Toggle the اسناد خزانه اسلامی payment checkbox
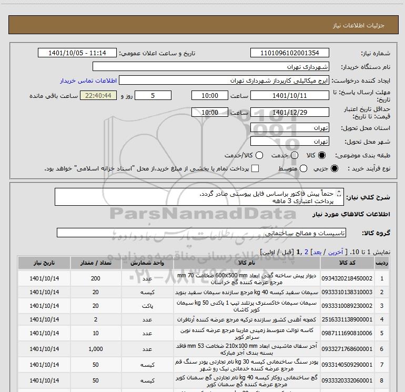The width and height of the screenshot is (405, 392). (255, 168)
